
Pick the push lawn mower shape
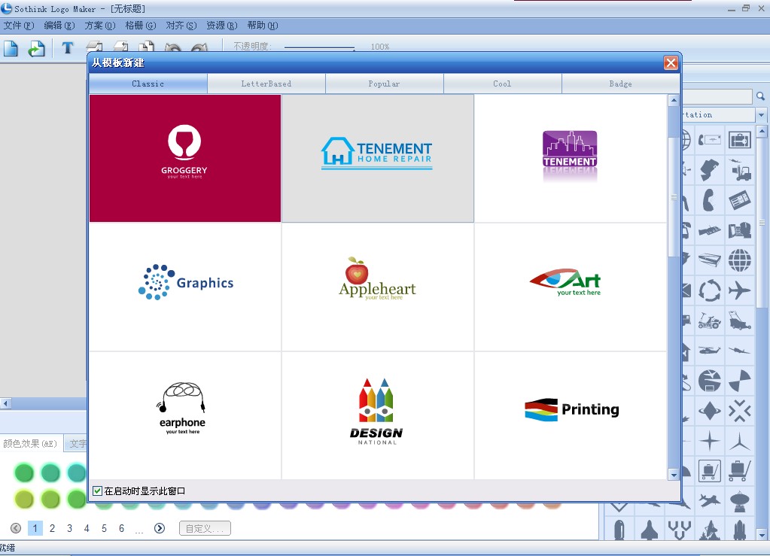point(740,321)
